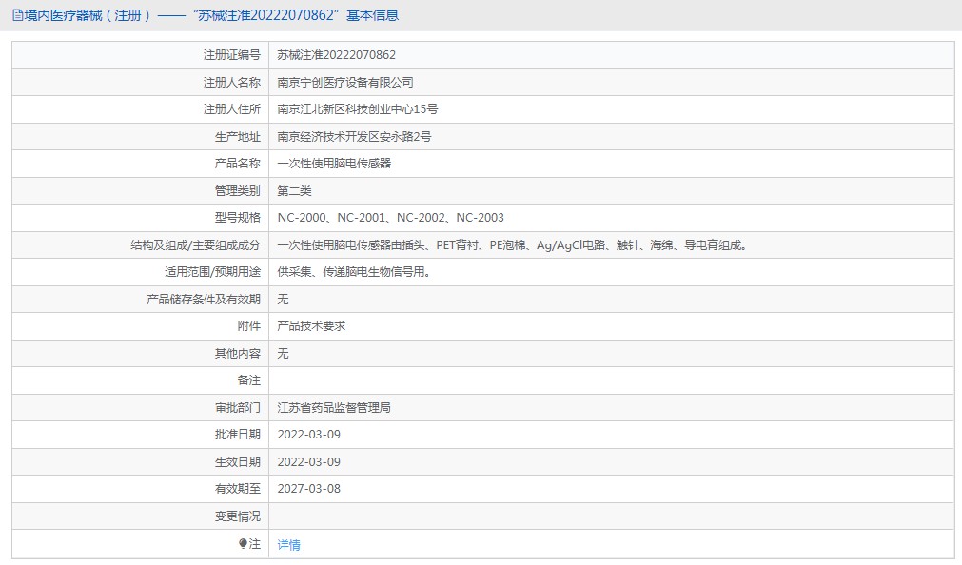The height and width of the screenshot is (565, 962).
Task: Click the 审批部门 label
Action: (x=238, y=408)
